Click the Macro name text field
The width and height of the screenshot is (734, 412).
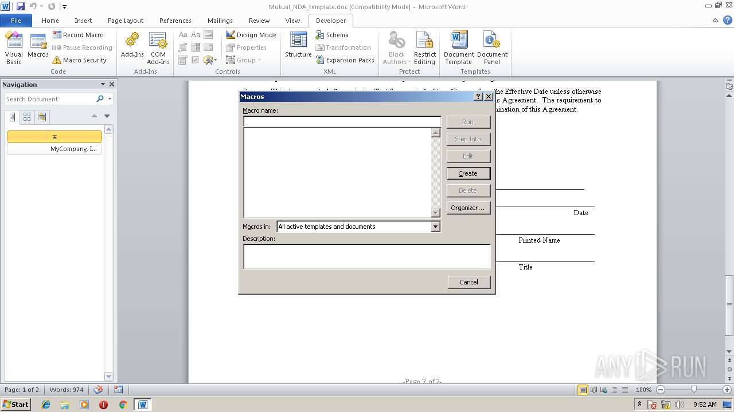(342, 121)
